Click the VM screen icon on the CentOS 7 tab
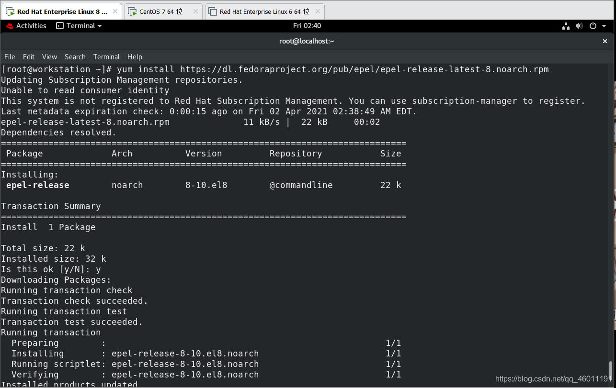Image resolution: width=616 pixels, height=388 pixels. tap(133, 11)
